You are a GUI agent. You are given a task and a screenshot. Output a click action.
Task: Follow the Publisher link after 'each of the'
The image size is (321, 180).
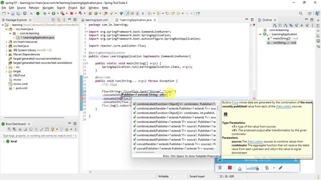283,106
